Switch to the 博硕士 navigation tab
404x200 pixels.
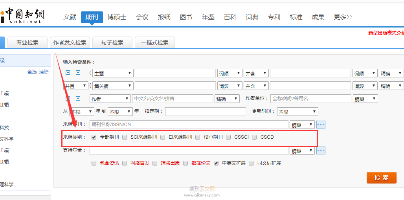click(x=117, y=17)
